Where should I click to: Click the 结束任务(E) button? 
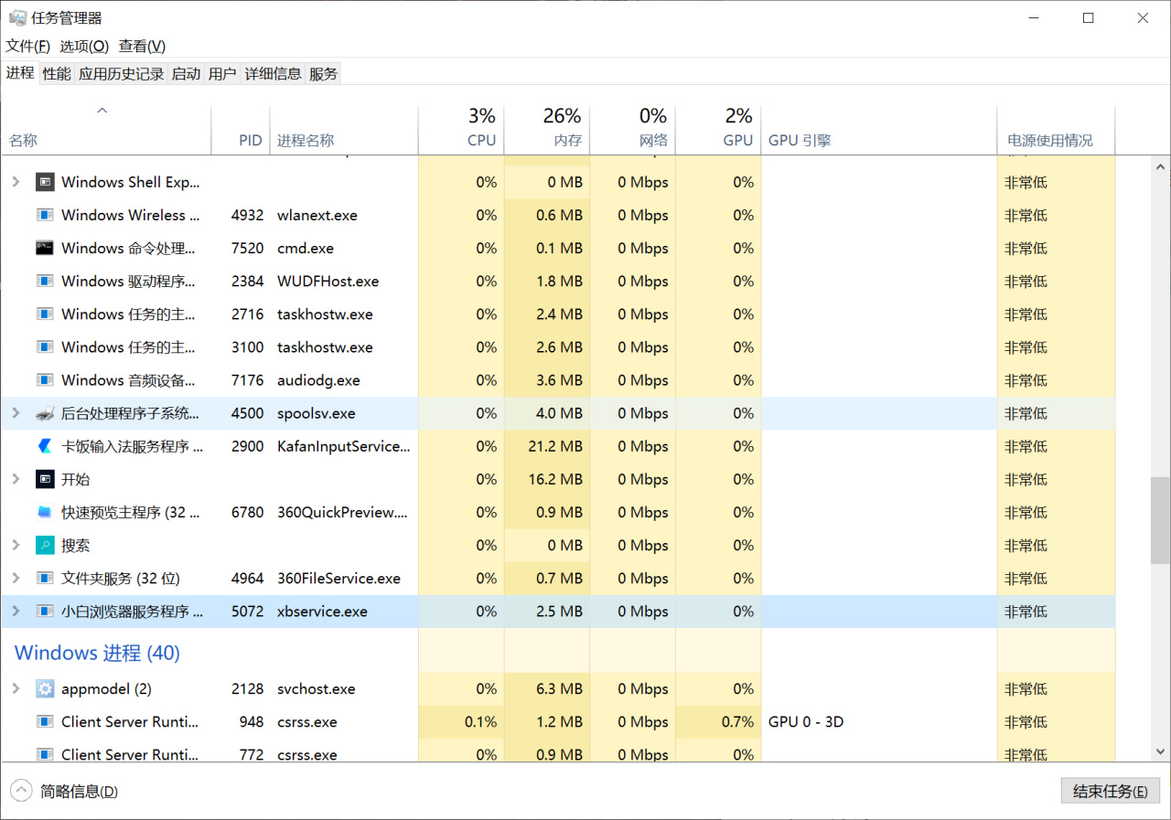(1111, 792)
